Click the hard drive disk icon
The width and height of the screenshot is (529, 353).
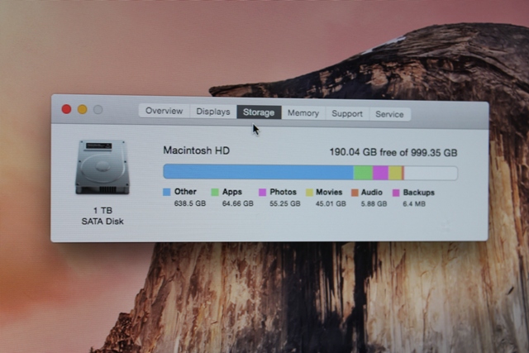102,167
